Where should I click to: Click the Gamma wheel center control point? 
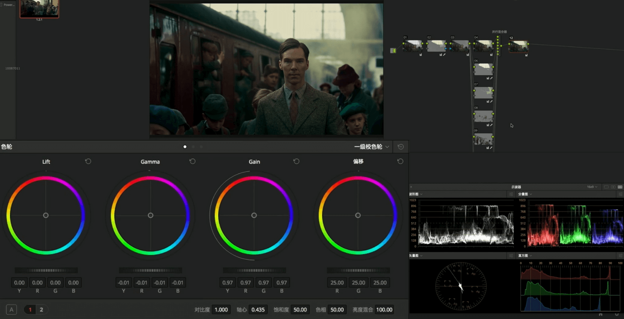click(x=151, y=215)
